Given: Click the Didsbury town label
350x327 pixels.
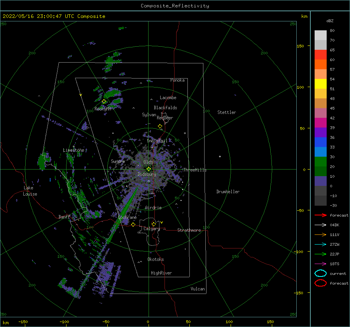Looking at the screenshot, I should tap(147, 174).
